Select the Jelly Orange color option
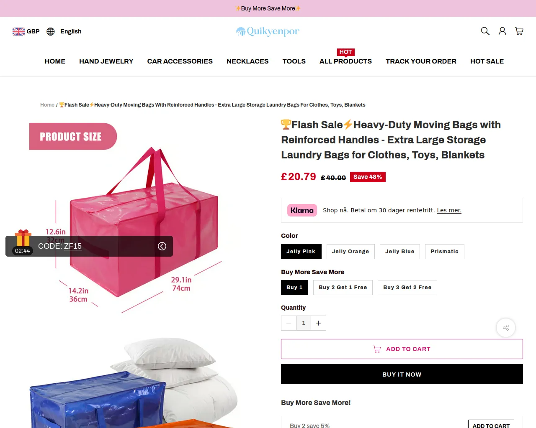536x428 pixels. (350, 252)
